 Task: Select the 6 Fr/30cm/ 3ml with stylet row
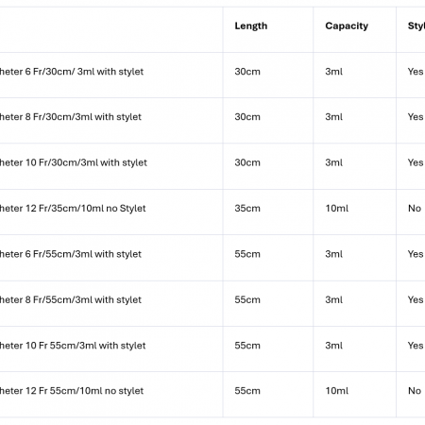coord(212,76)
